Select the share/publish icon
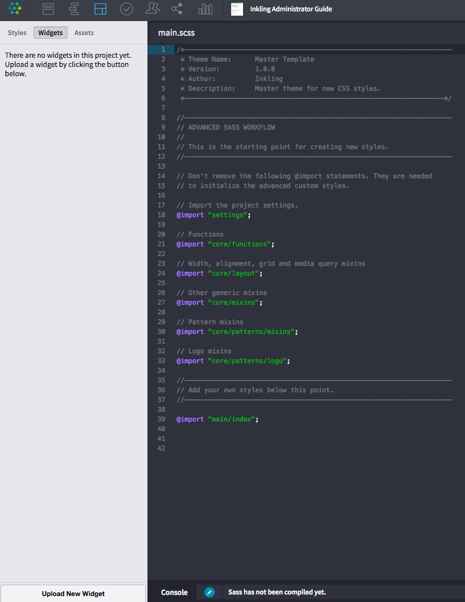The image size is (465, 602). [178, 9]
